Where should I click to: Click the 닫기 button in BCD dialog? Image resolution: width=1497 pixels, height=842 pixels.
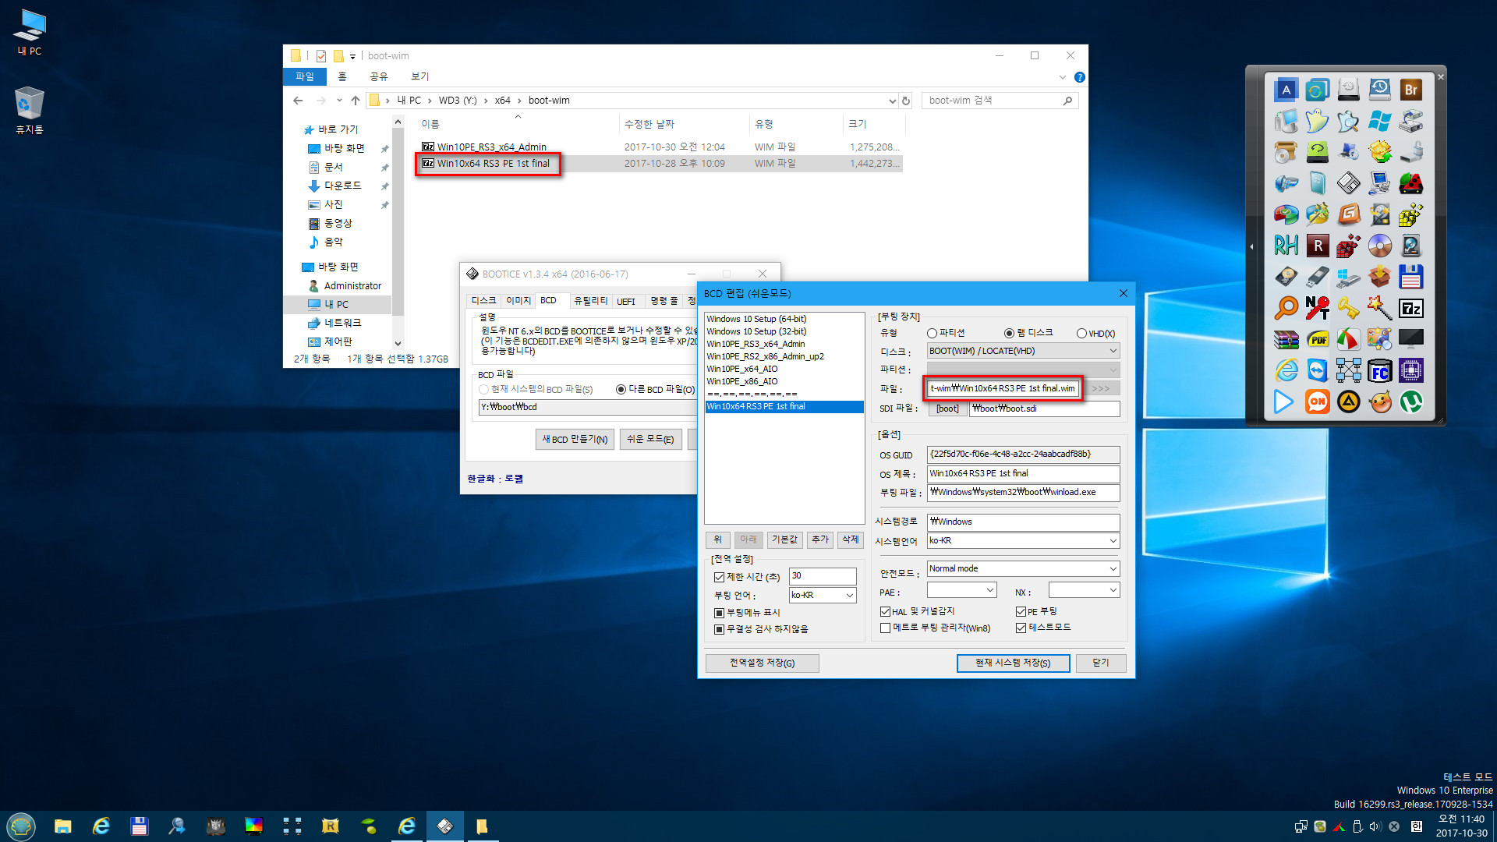1100,663
